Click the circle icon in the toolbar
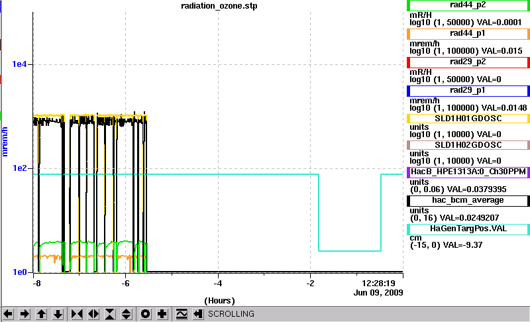This screenshot has width=530, height=322. 145,314
